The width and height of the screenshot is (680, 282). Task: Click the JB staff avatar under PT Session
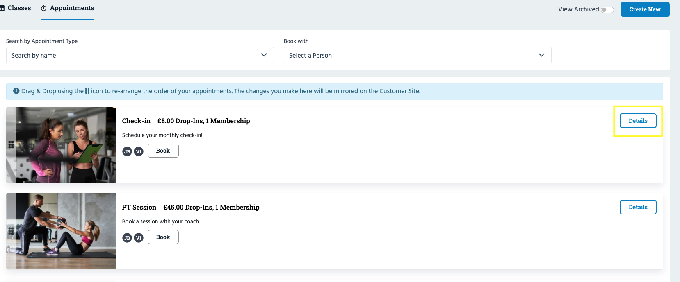[127, 238]
